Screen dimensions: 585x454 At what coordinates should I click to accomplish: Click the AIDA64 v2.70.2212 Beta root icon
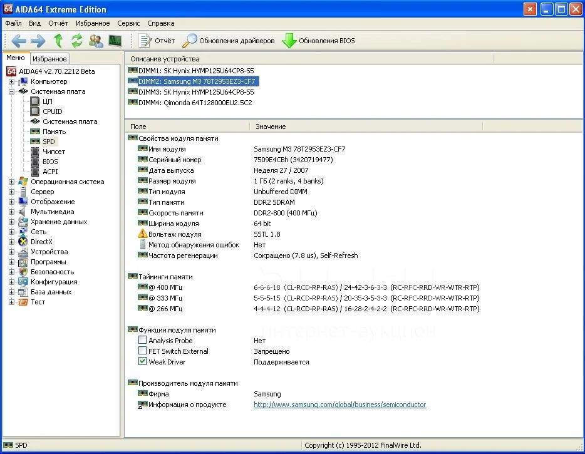pos(11,71)
